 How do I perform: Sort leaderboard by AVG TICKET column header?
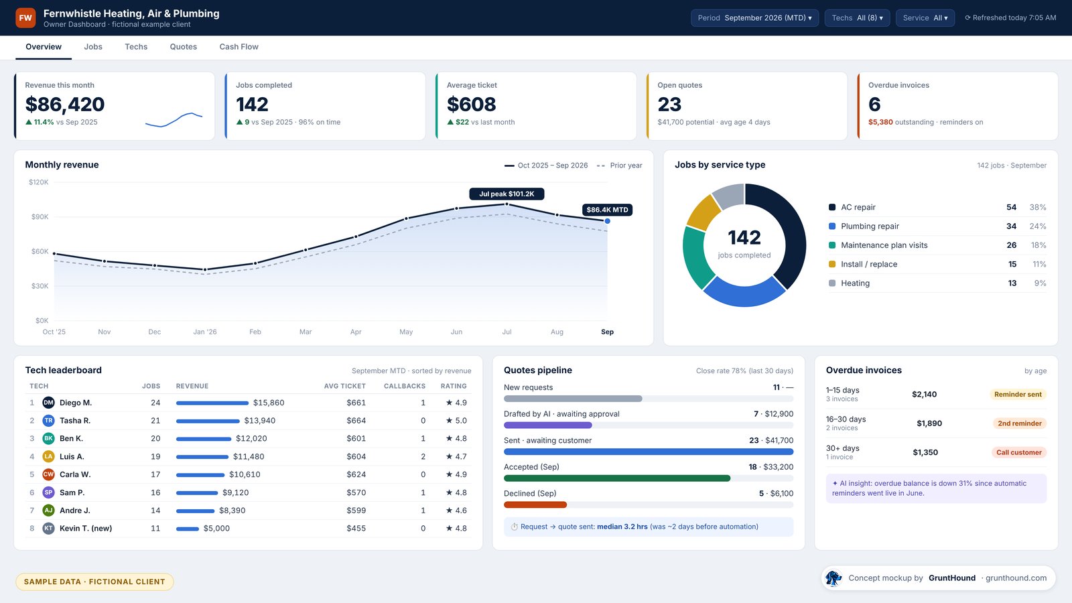click(x=345, y=387)
